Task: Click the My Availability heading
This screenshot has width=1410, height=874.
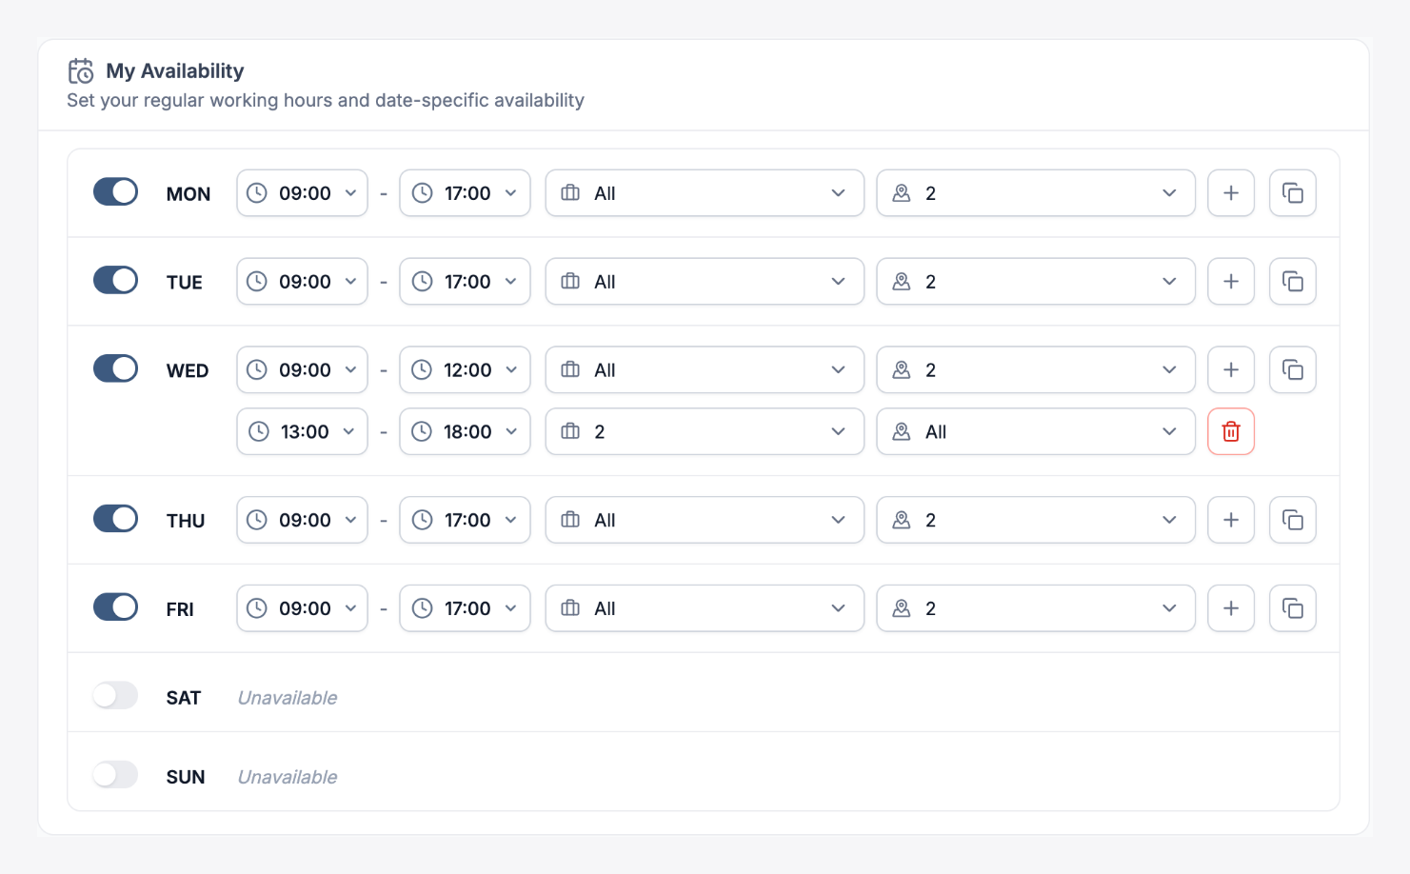Action: click(x=175, y=71)
